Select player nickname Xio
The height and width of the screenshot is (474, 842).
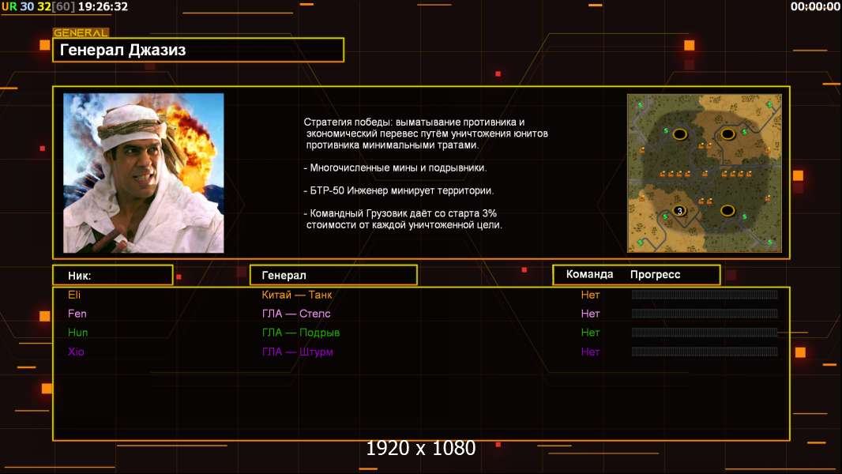pyautogui.click(x=76, y=352)
